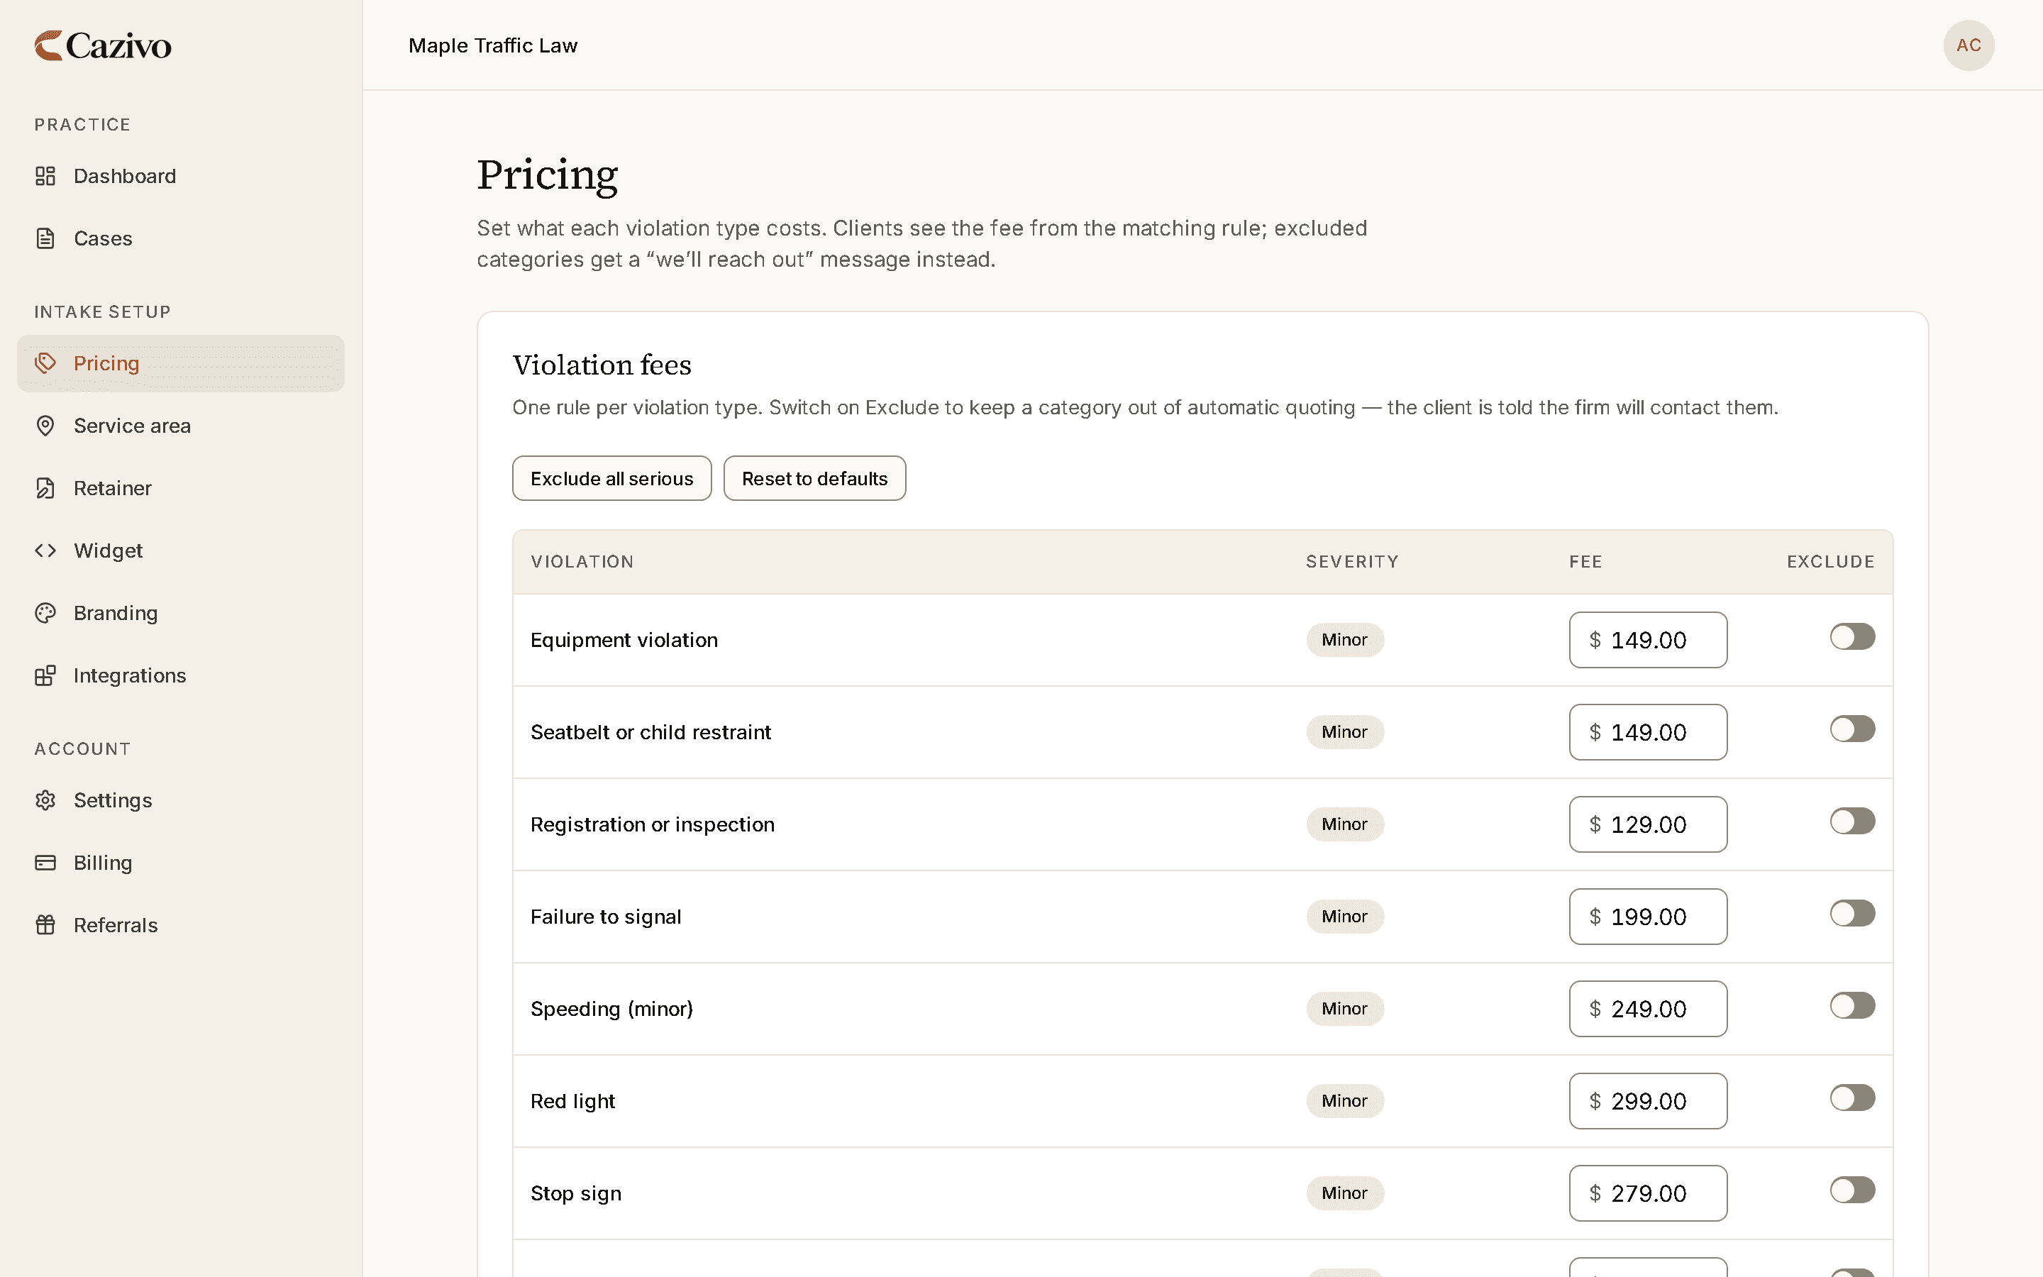
Task: Click the Referrals gift icon
Action: pos(45,925)
